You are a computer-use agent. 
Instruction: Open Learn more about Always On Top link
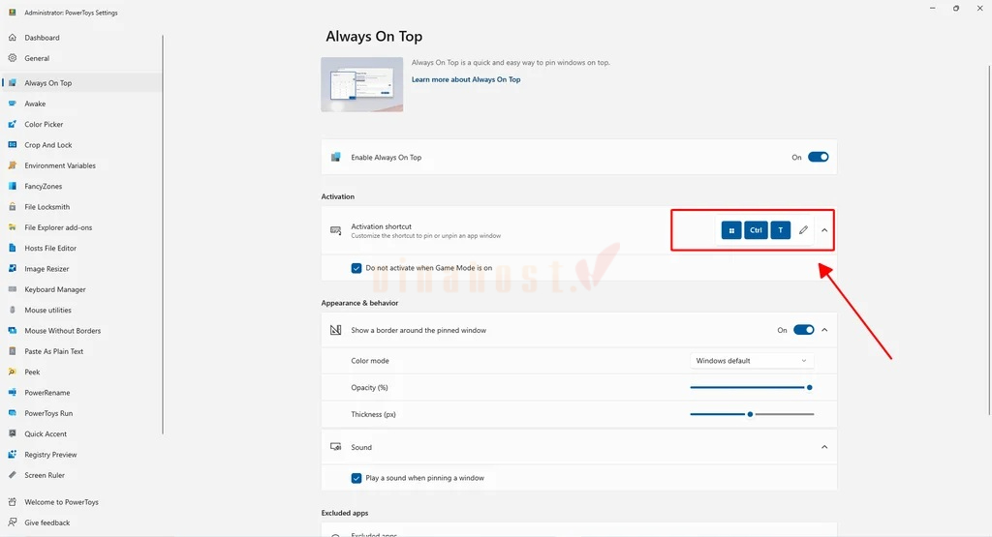466,79
